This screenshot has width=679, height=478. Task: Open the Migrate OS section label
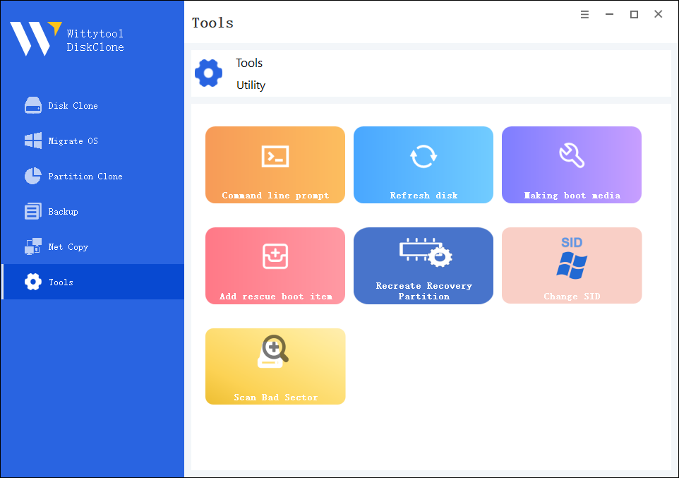point(73,141)
